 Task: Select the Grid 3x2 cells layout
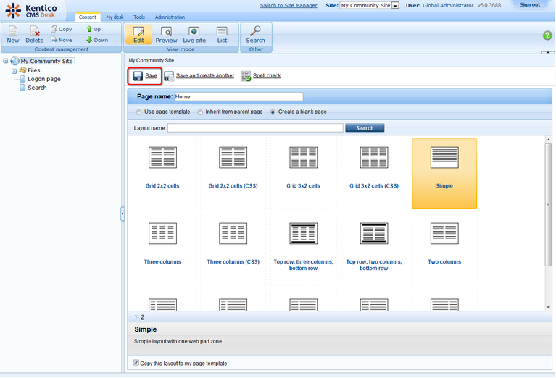pyautogui.click(x=303, y=173)
